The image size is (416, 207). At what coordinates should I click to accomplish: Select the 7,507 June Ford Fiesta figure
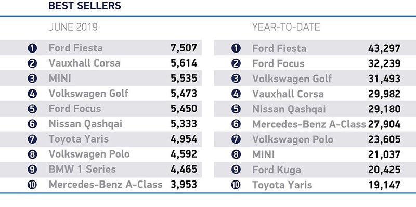click(x=184, y=48)
